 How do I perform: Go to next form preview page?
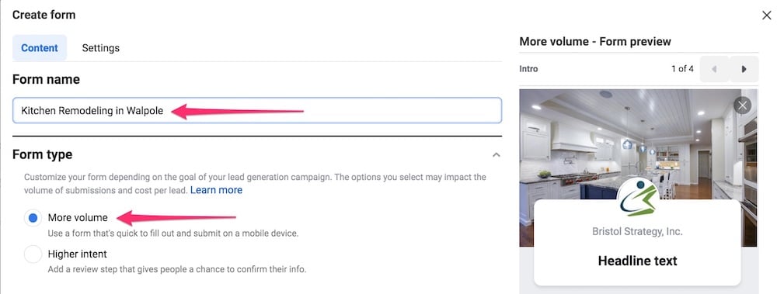click(x=744, y=69)
